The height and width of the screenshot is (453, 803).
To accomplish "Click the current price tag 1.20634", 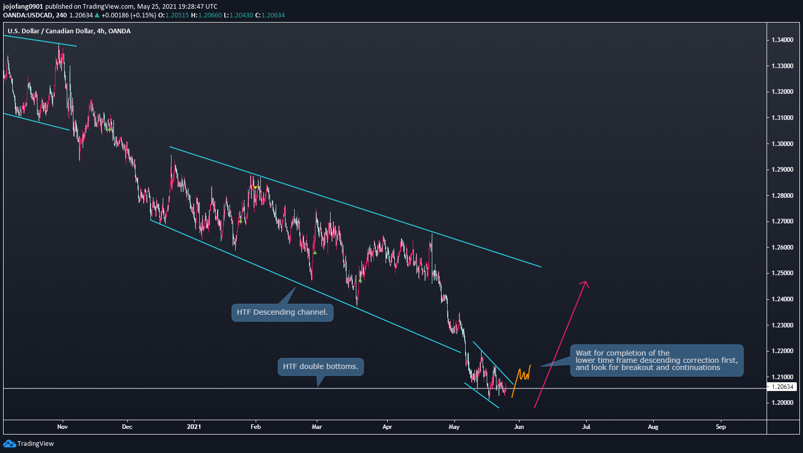I will click(781, 387).
